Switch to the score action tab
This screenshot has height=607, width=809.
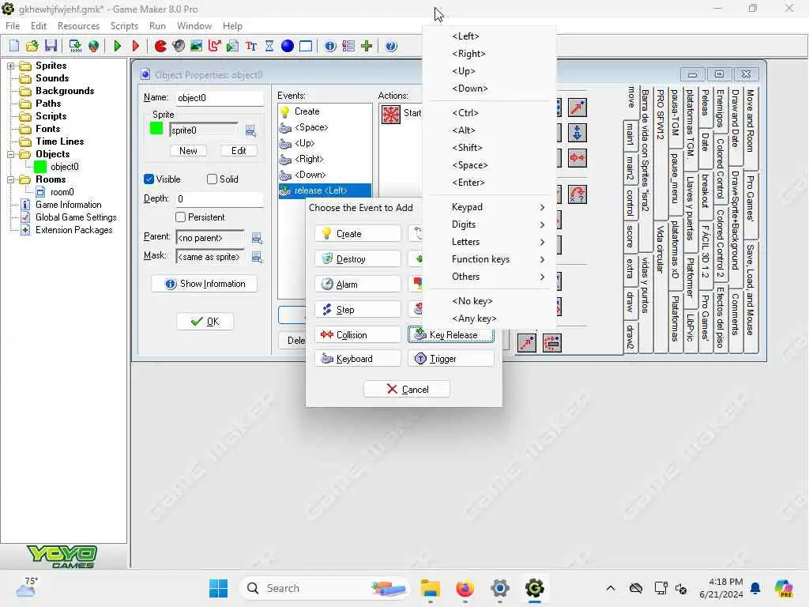coord(630,236)
